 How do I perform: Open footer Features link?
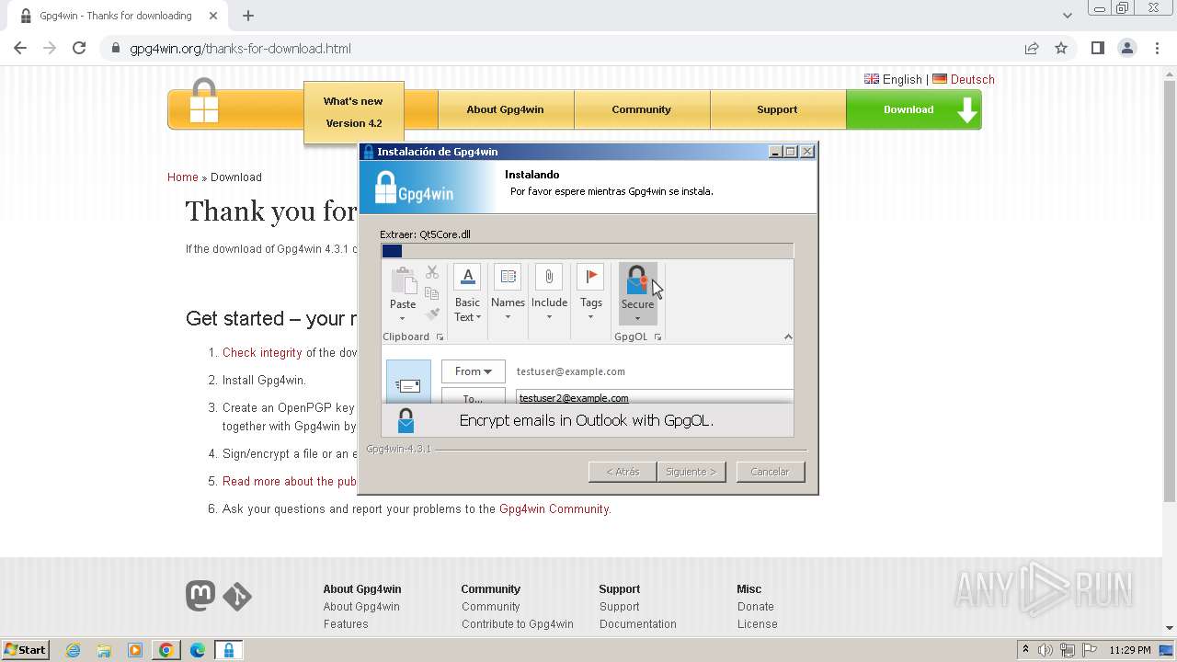pyautogui.click(x=346, y=624)
